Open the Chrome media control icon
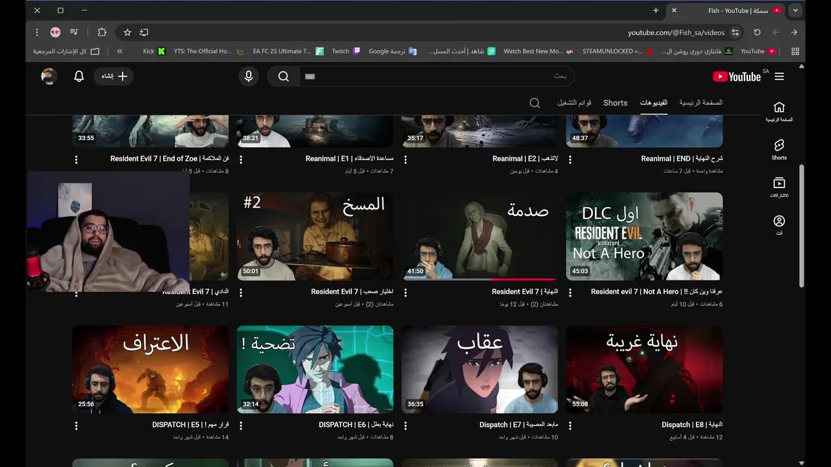831x467 pixels. coord(74,32)
